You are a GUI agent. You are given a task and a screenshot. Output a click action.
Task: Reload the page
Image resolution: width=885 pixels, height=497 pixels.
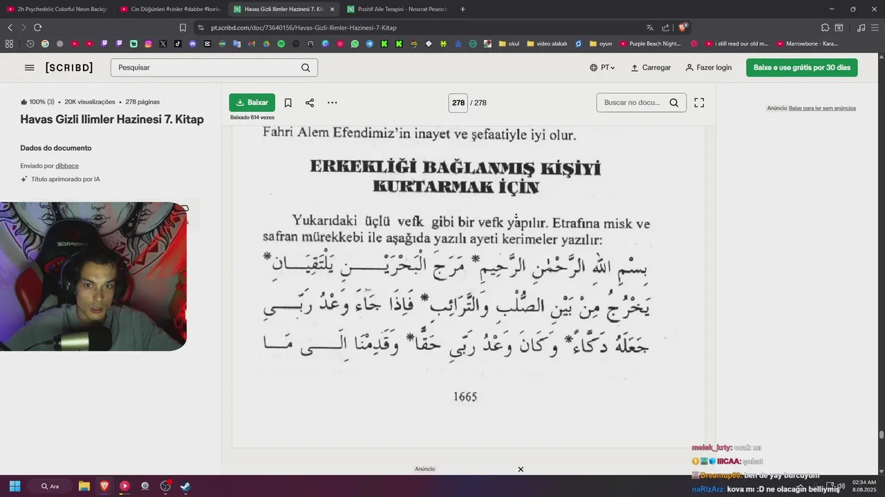37,28
